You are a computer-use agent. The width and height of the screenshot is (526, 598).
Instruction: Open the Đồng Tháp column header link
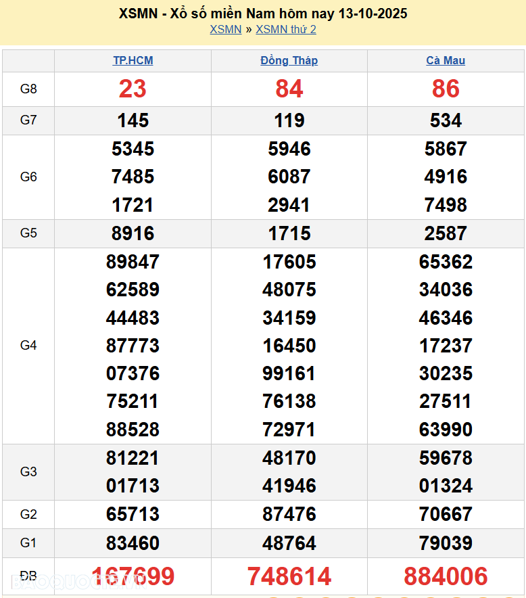tap(289, 60)
